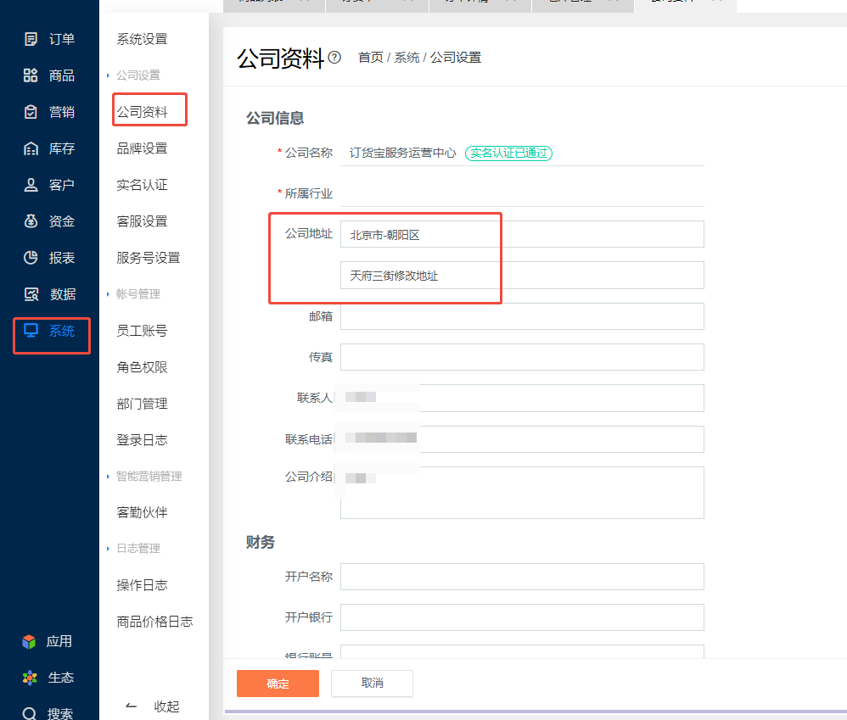Open the 所属行业 industry dropdown

[522, 193]
